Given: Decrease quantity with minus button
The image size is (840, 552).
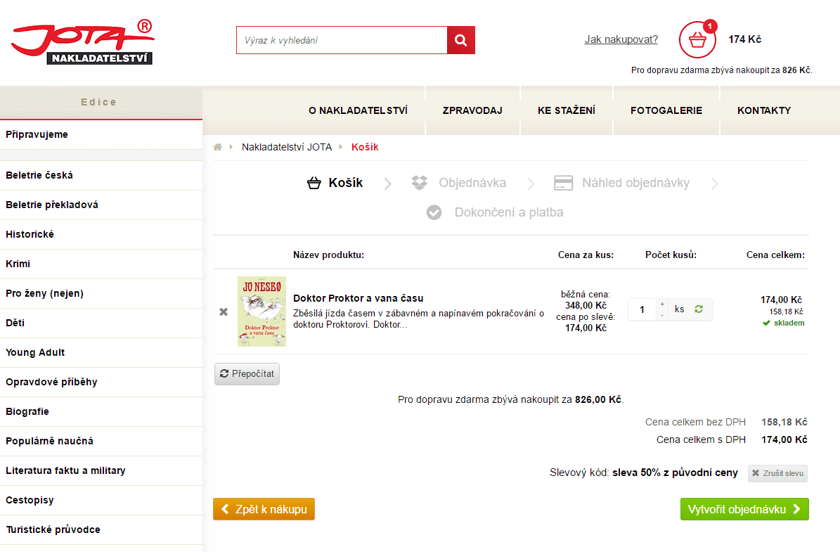Looking at the screenshot, I should (x=662, y=315).
